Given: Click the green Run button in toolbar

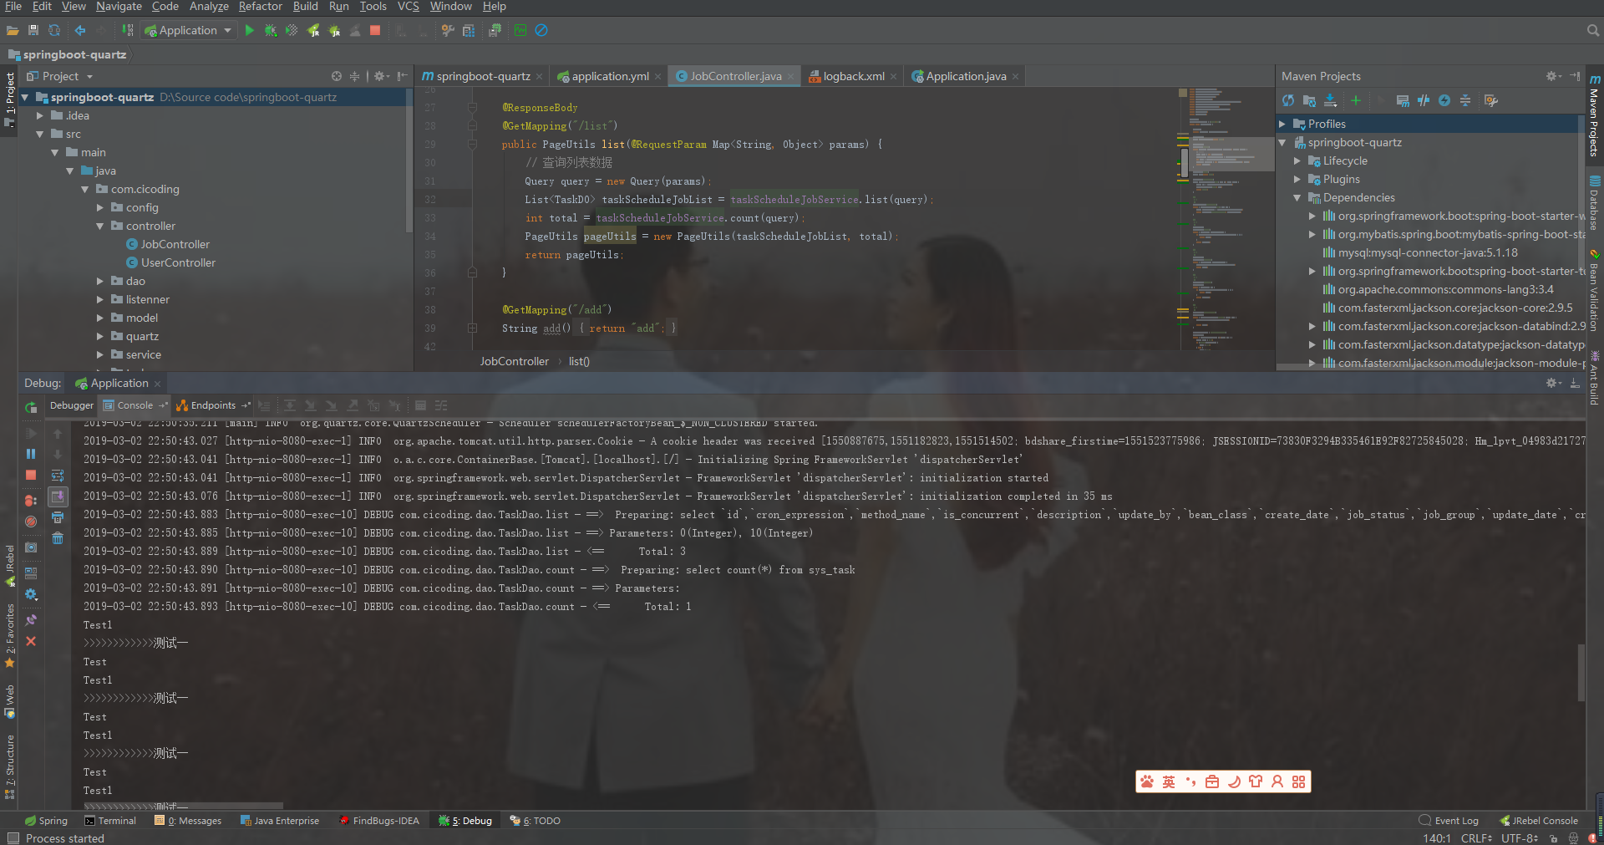Looking at the screenshot, I should coord(249,30).
